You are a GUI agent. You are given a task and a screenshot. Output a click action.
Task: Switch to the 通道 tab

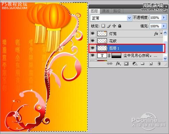(105, 11)
